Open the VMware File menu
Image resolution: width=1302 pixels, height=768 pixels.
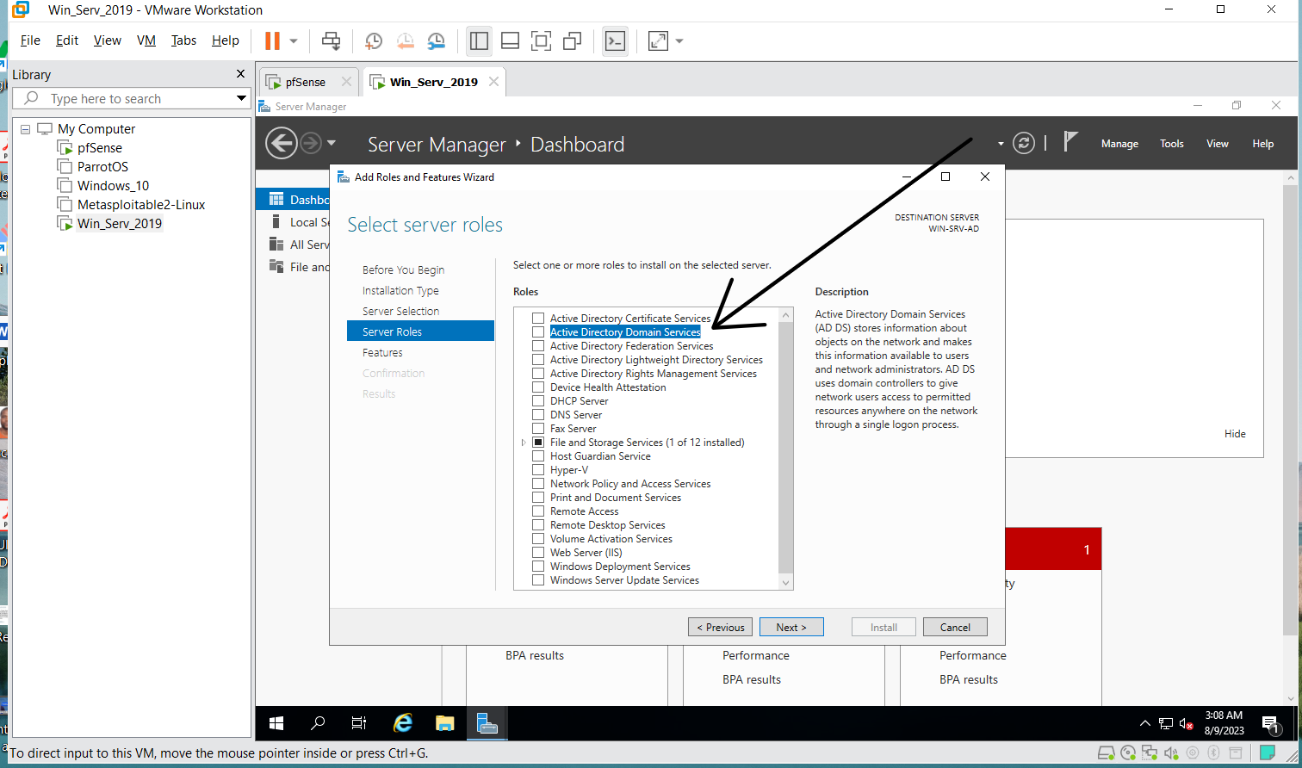click(30, 40)
